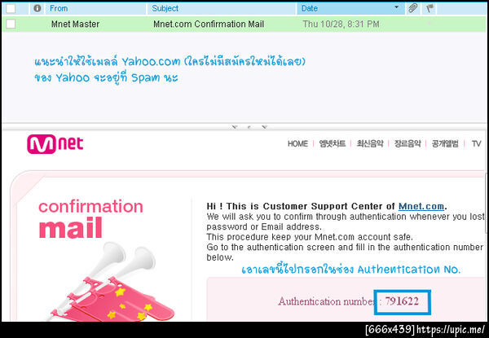Click the Thu 10/28, 8:31 PM date
The image size is (489, 338).
click(x=341, y=24)
